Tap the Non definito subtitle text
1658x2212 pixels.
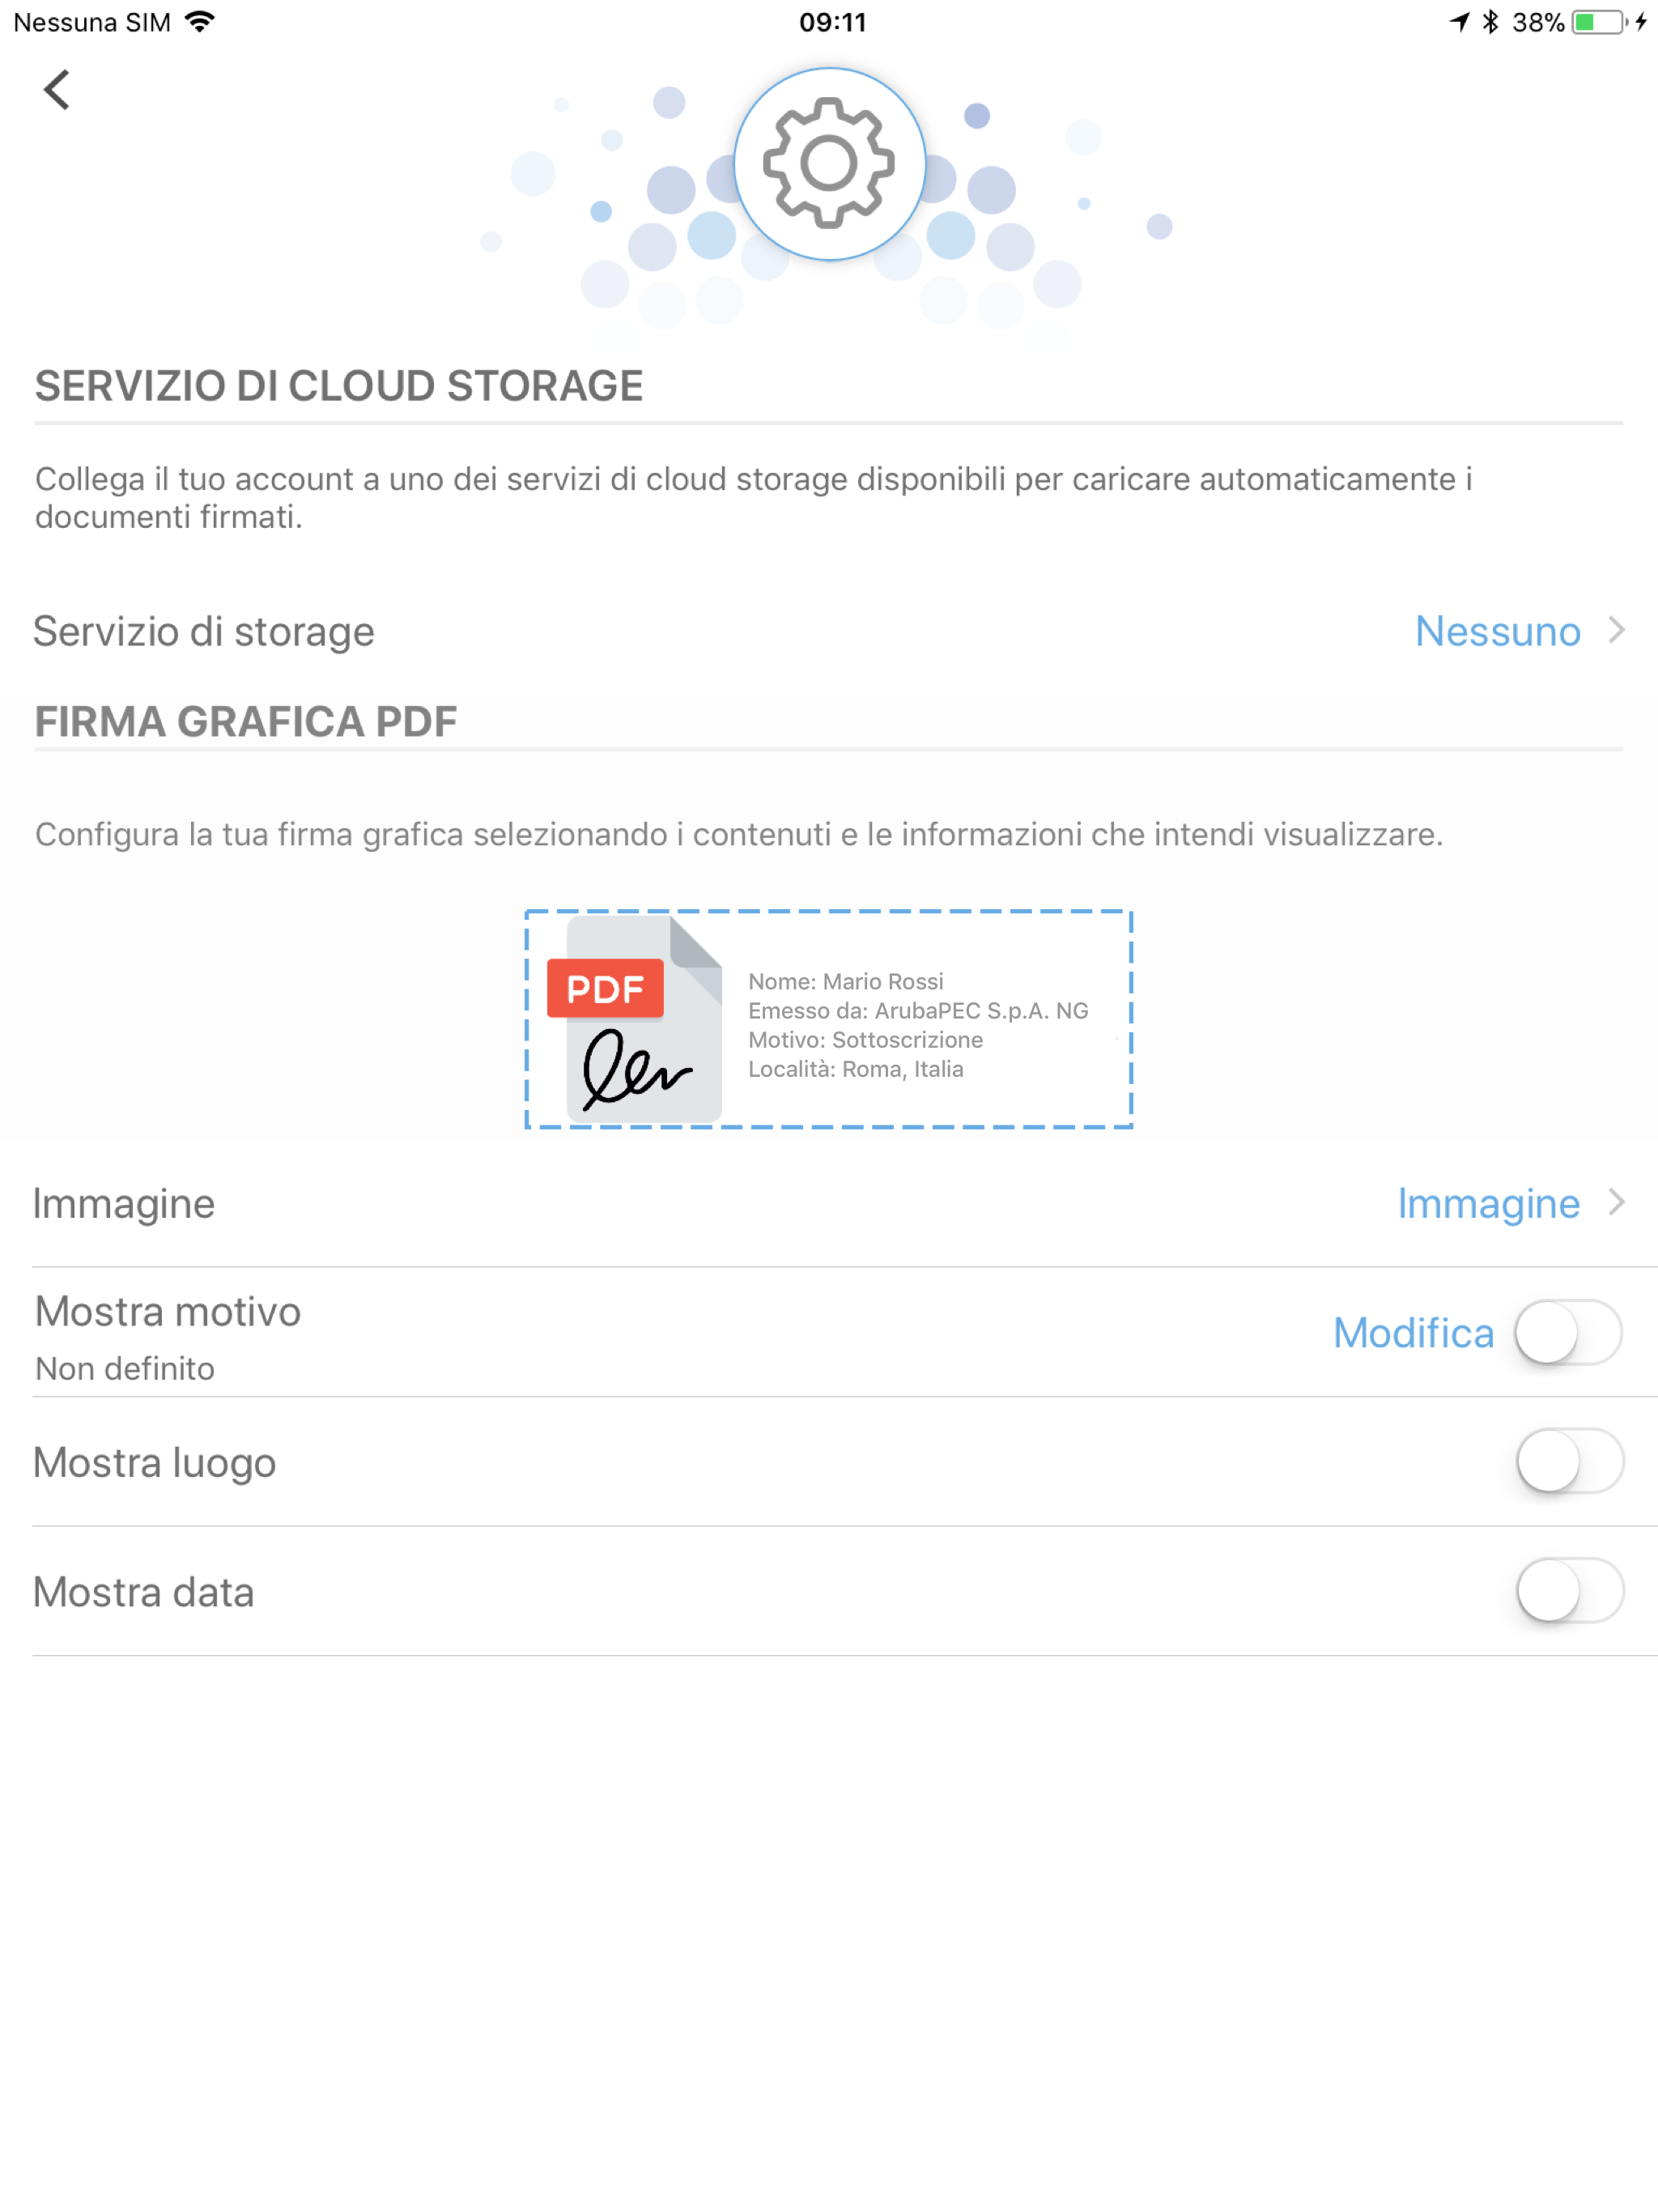coord(125,1368)
